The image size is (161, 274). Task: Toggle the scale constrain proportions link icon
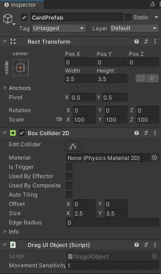point(59,119)
